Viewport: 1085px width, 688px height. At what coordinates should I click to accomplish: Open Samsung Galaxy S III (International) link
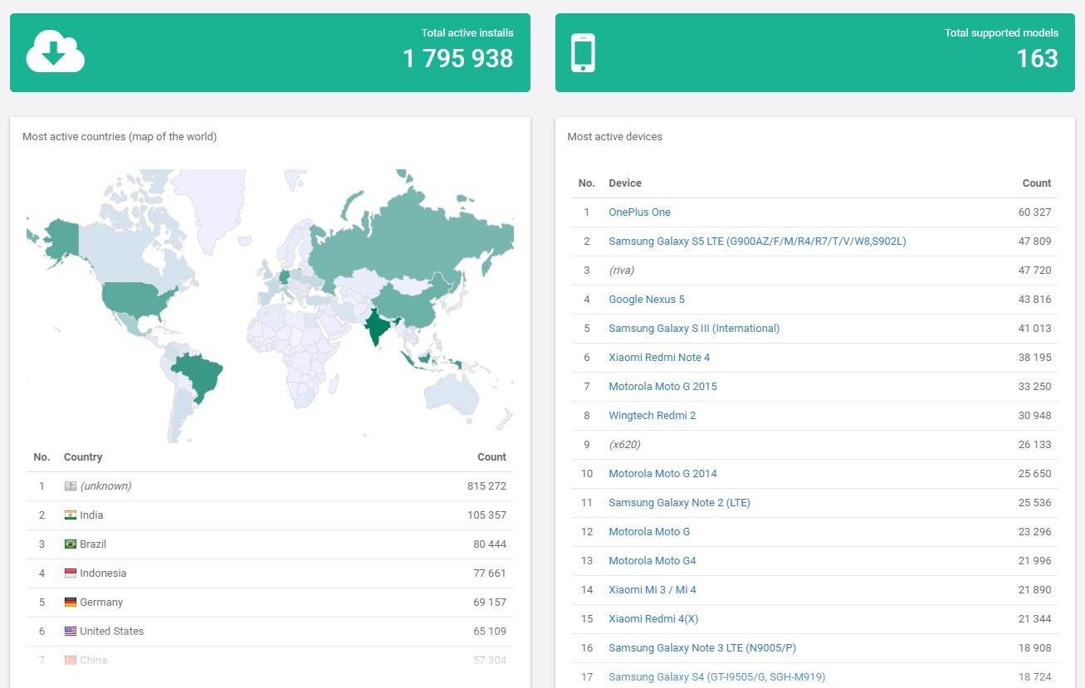click(693, 329)
